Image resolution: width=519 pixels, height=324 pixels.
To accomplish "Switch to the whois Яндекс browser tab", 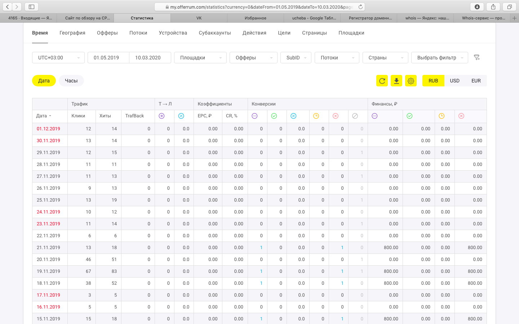I will (x=425, y=18).
